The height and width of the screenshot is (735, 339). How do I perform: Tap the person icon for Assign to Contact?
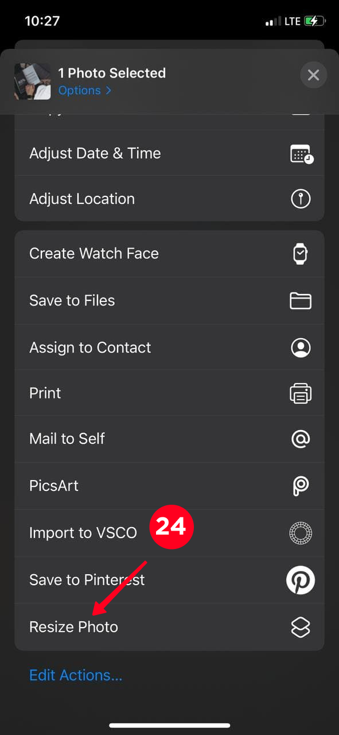pos(301,347)
